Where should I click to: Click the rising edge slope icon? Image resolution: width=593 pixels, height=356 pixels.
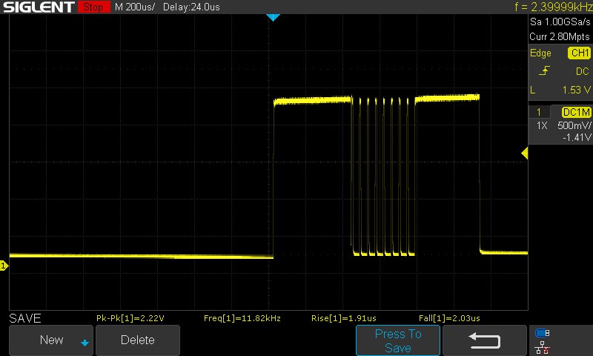coord(544,70)
